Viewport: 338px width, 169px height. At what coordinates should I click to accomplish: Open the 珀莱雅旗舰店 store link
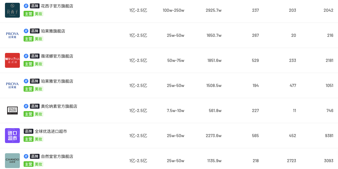click(53, 31)
